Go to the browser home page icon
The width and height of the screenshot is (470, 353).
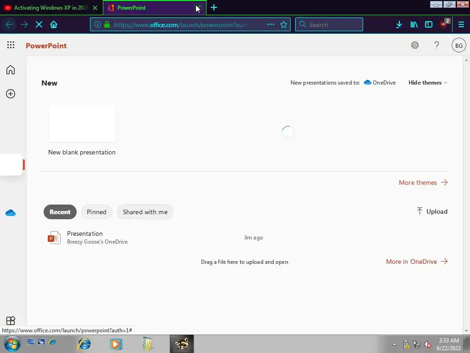coord(54,24)
